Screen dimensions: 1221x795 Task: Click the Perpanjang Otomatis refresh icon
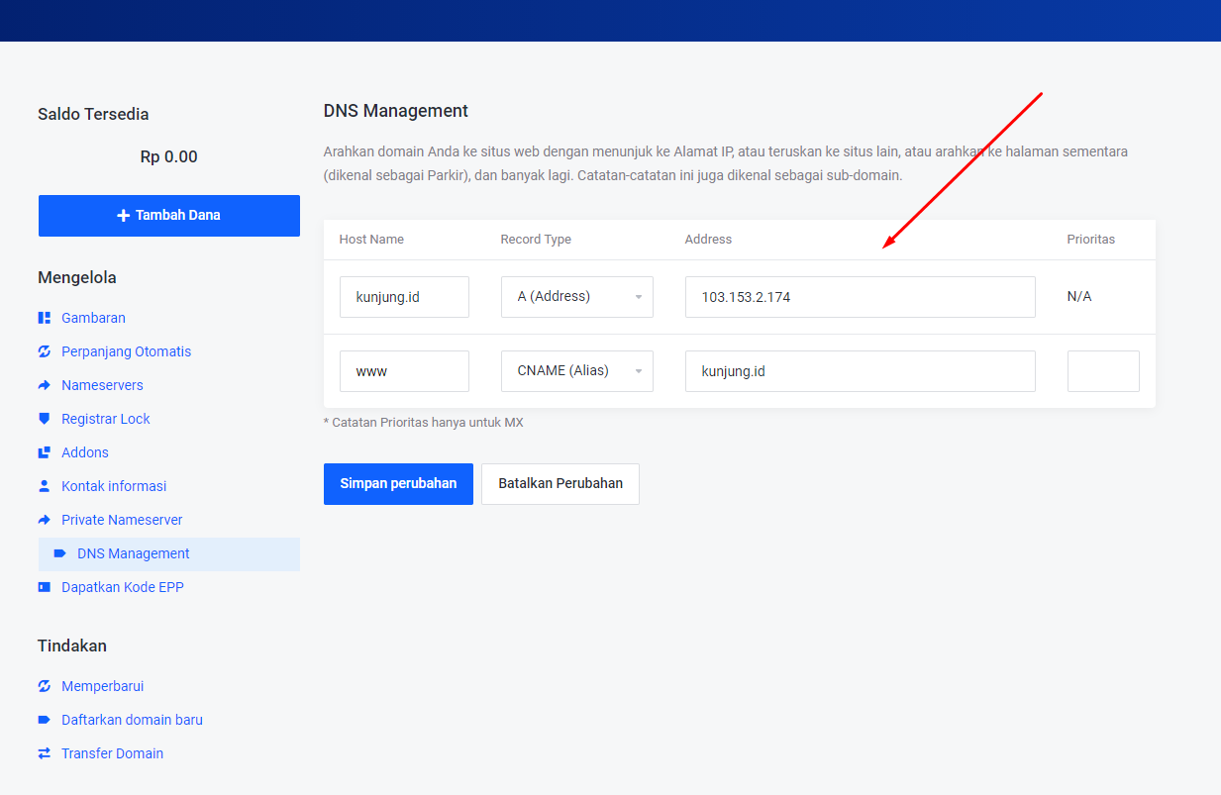tap(44, 351)
